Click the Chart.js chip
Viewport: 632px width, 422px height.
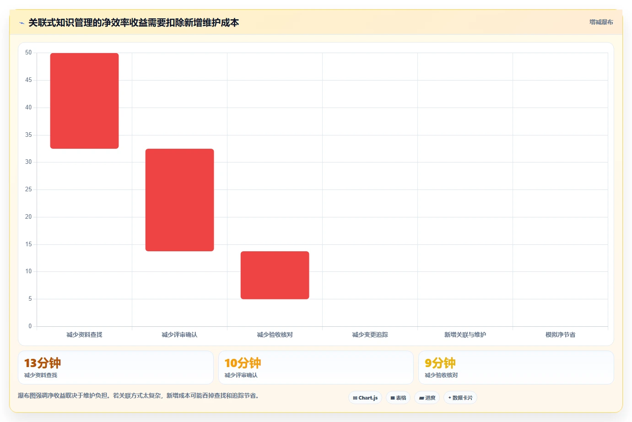[365, 398]
